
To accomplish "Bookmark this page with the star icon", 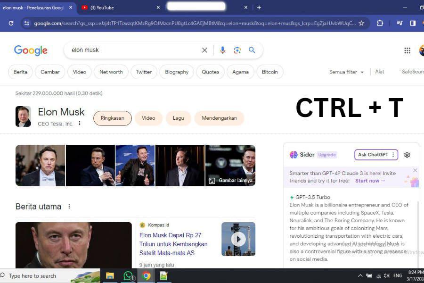I will [361, 23].
